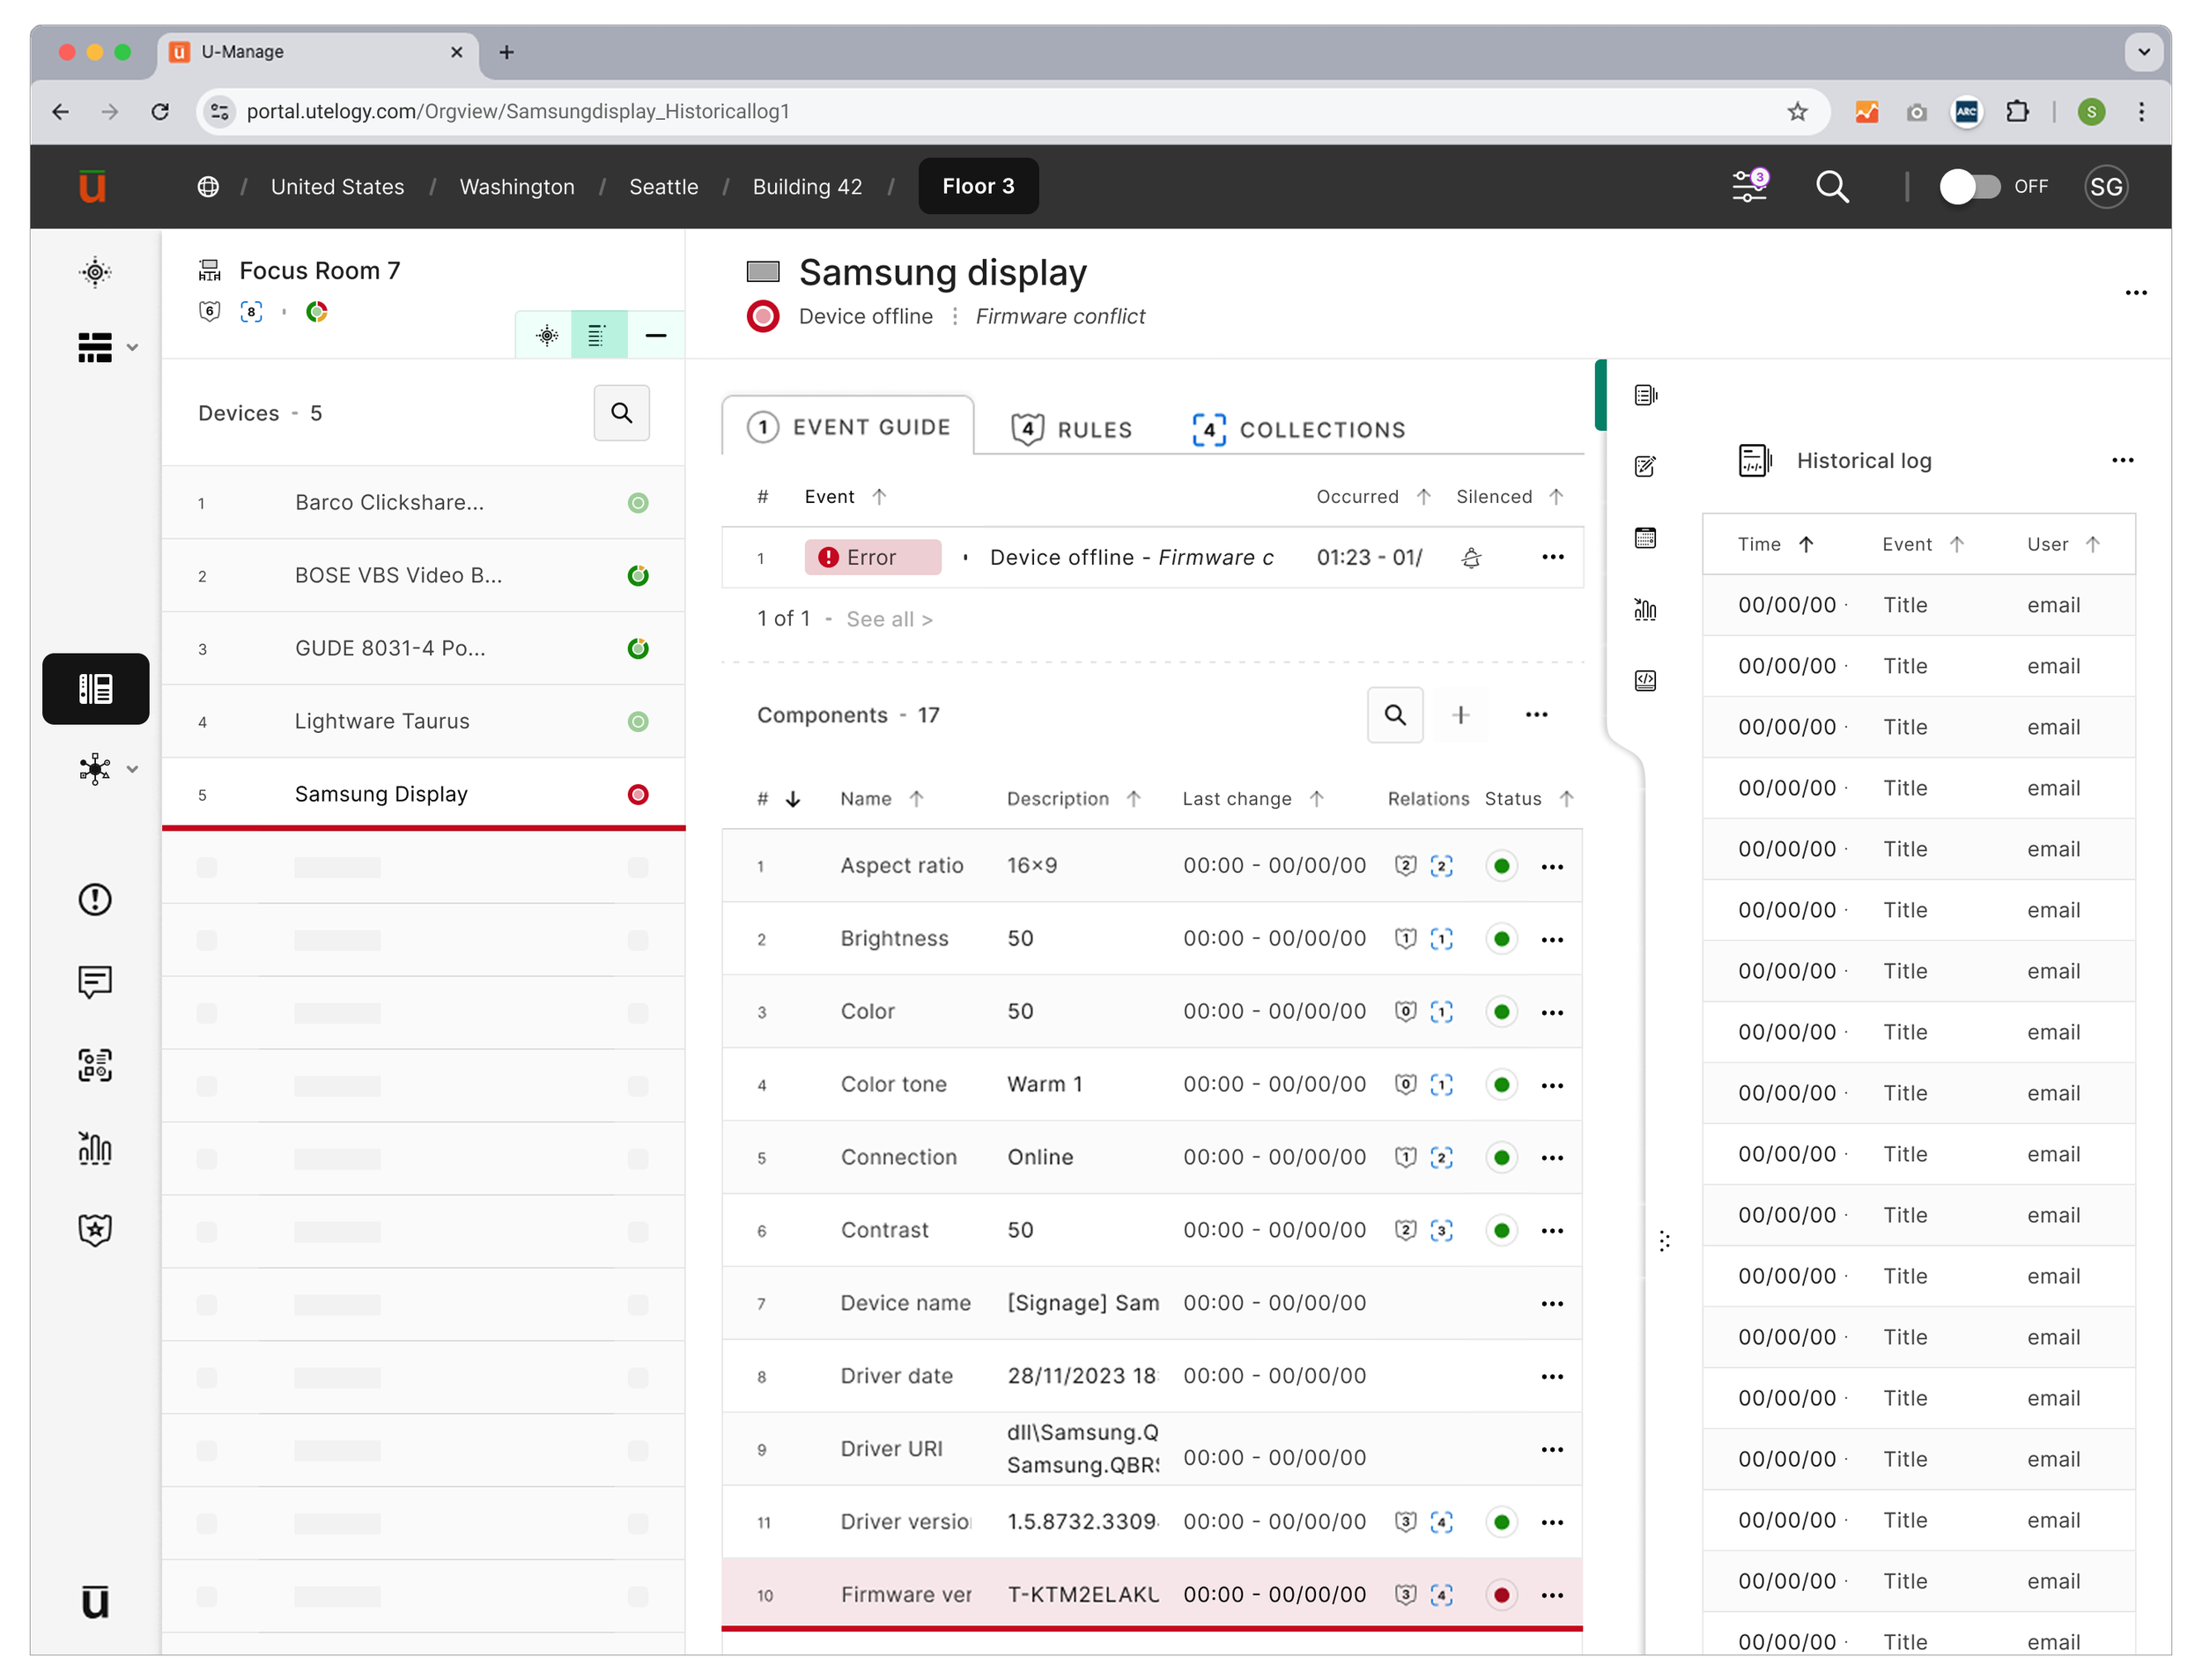Click red status dot on Firmware version row
Screen dimensions: 2202x1680
point(1500,1595)
